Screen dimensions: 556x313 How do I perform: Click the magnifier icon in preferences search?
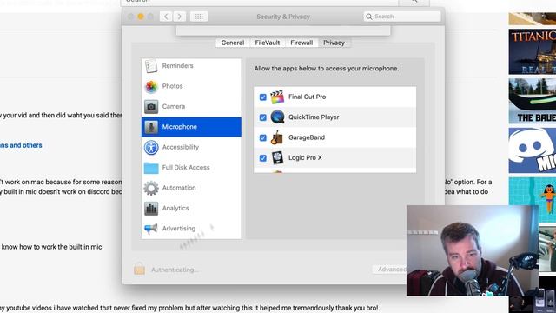click(369, 17)
